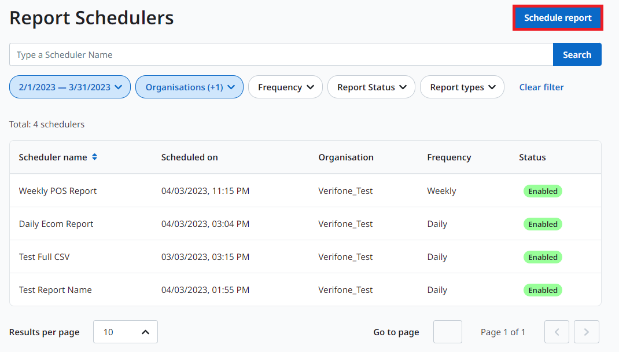Click the Organisation column header

tap(346, 157)
